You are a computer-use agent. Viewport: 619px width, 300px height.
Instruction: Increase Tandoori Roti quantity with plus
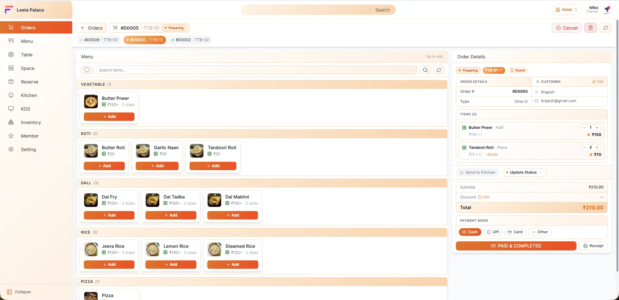coord(597,148)
